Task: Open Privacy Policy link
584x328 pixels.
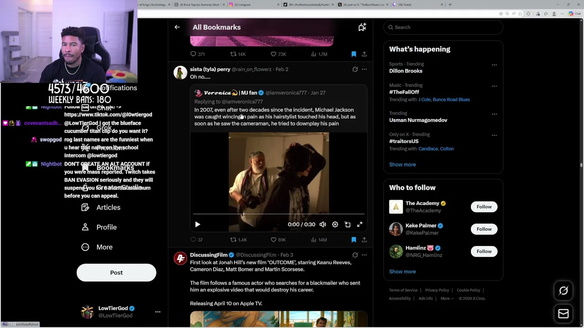Action: [437, 290]
